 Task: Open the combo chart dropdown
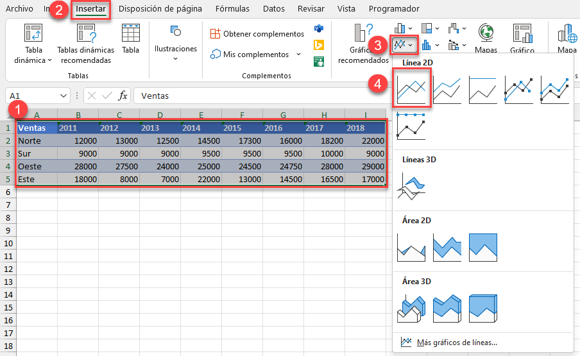457,45
